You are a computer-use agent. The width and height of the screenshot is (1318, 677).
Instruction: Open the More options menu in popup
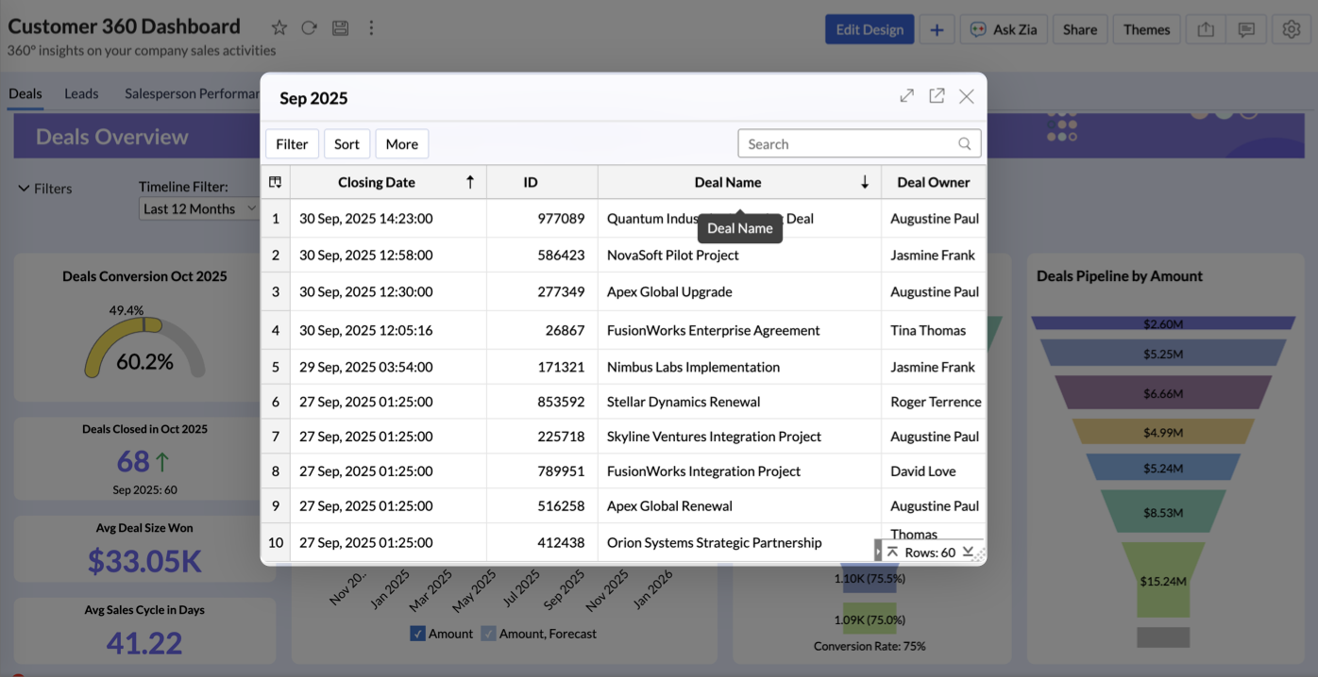(x=401, y=144)
